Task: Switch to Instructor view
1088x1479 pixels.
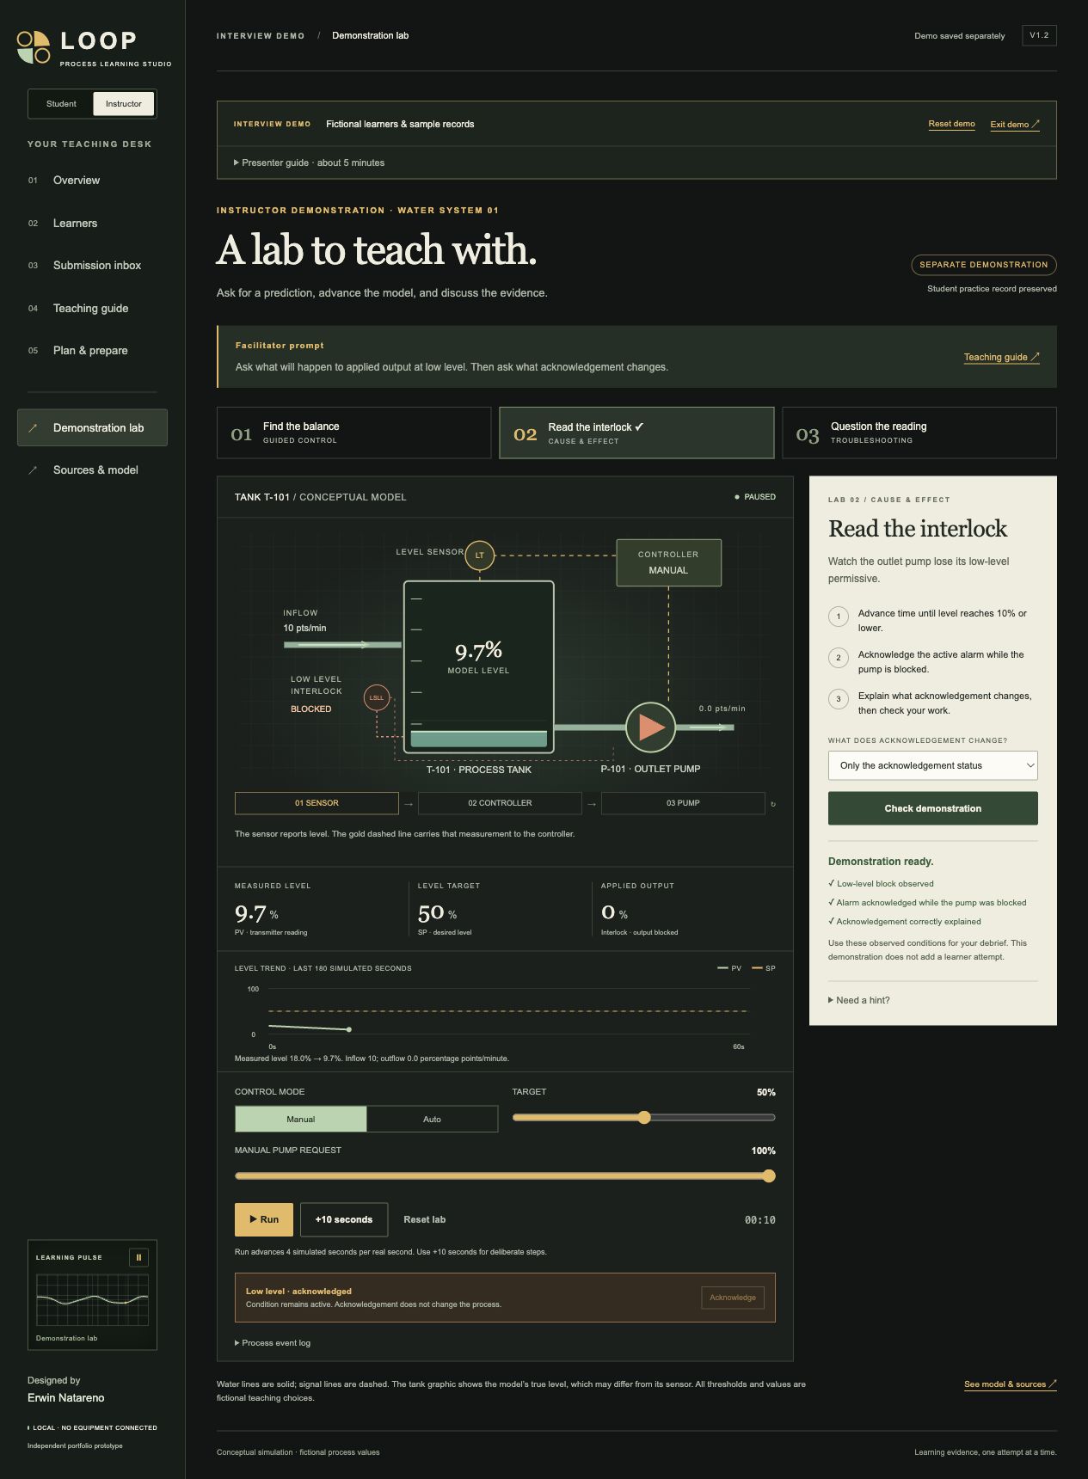Action: [x=124, y=104]
